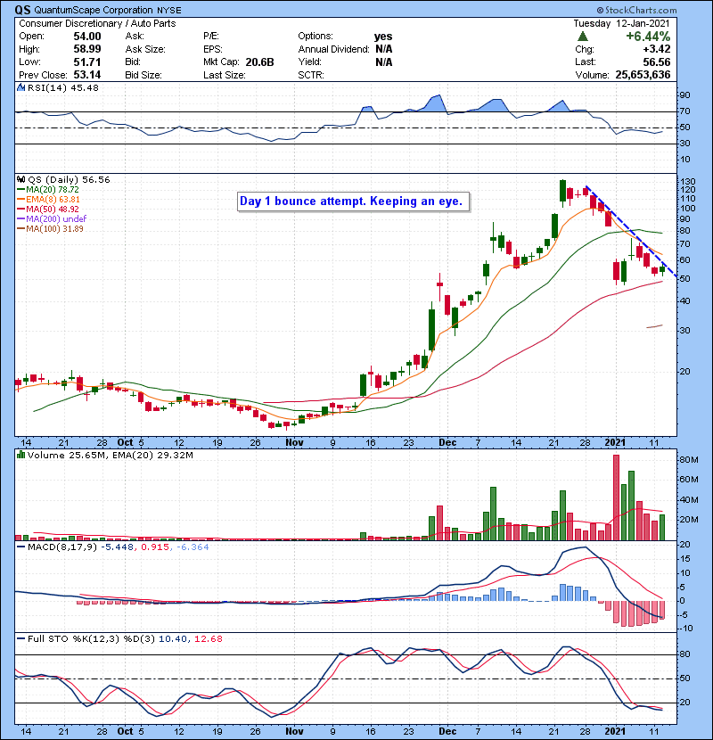713x740 pixels.
Task: Click the Volume 25.65M, EMA(20) 29.32M label
Action: (111, 456)
